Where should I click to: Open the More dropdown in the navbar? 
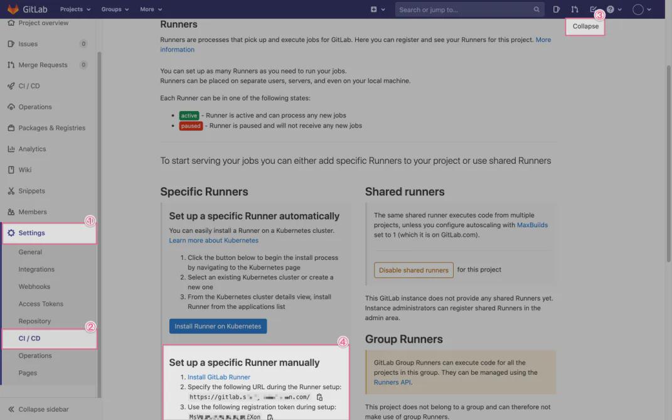tap(151, 9)
